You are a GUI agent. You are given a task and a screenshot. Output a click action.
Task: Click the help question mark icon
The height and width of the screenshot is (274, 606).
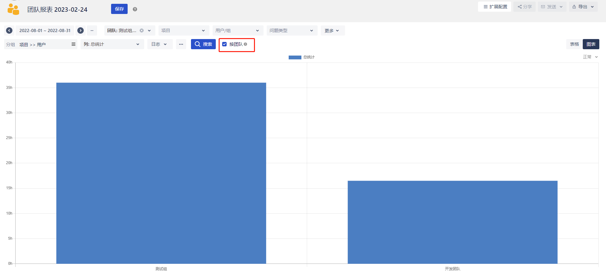coord(135,9)
